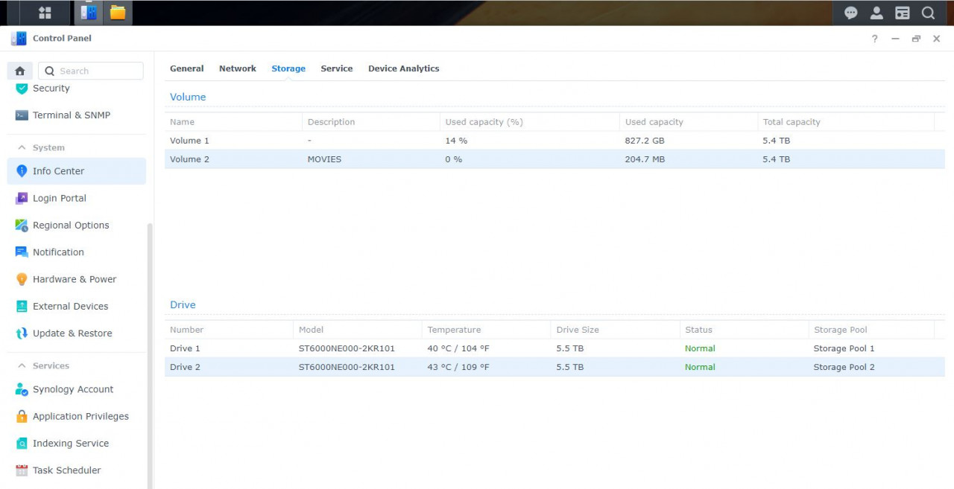This screenshot has width=954, height=489.
Task: Open the File Station folder taskbar icon
Action: tap(117, 13)
